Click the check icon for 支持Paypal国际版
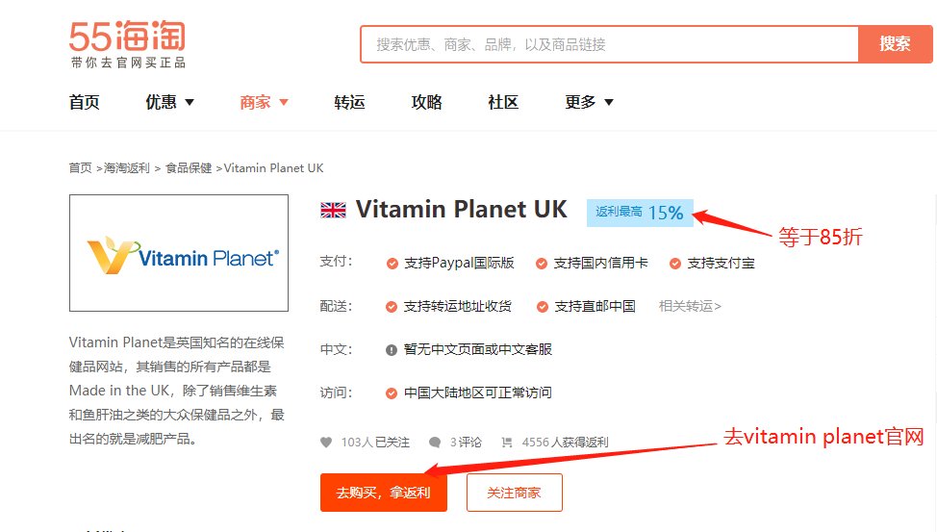The width and height of the screenshot is (937, 532). tap(392, 264)
